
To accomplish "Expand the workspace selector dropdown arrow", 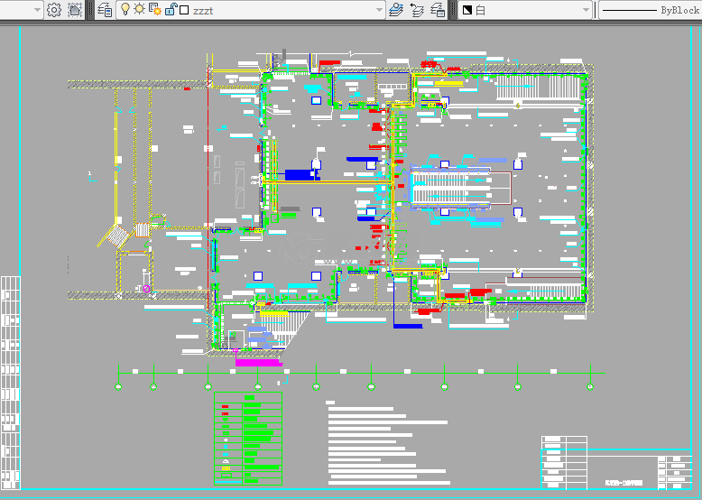I will (37, 10).
